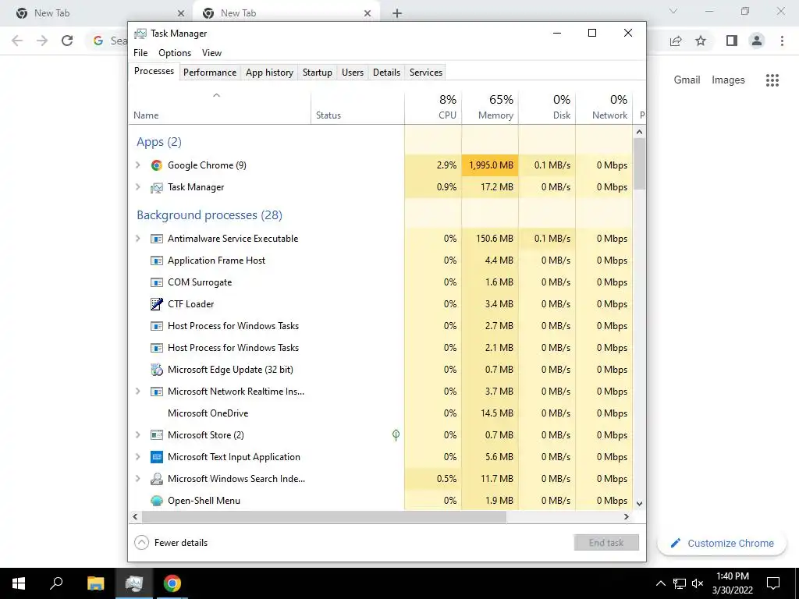The image size is (799, 599).
Task: Click the green leaf suspended status icon
Action: [x=396, y=435]
